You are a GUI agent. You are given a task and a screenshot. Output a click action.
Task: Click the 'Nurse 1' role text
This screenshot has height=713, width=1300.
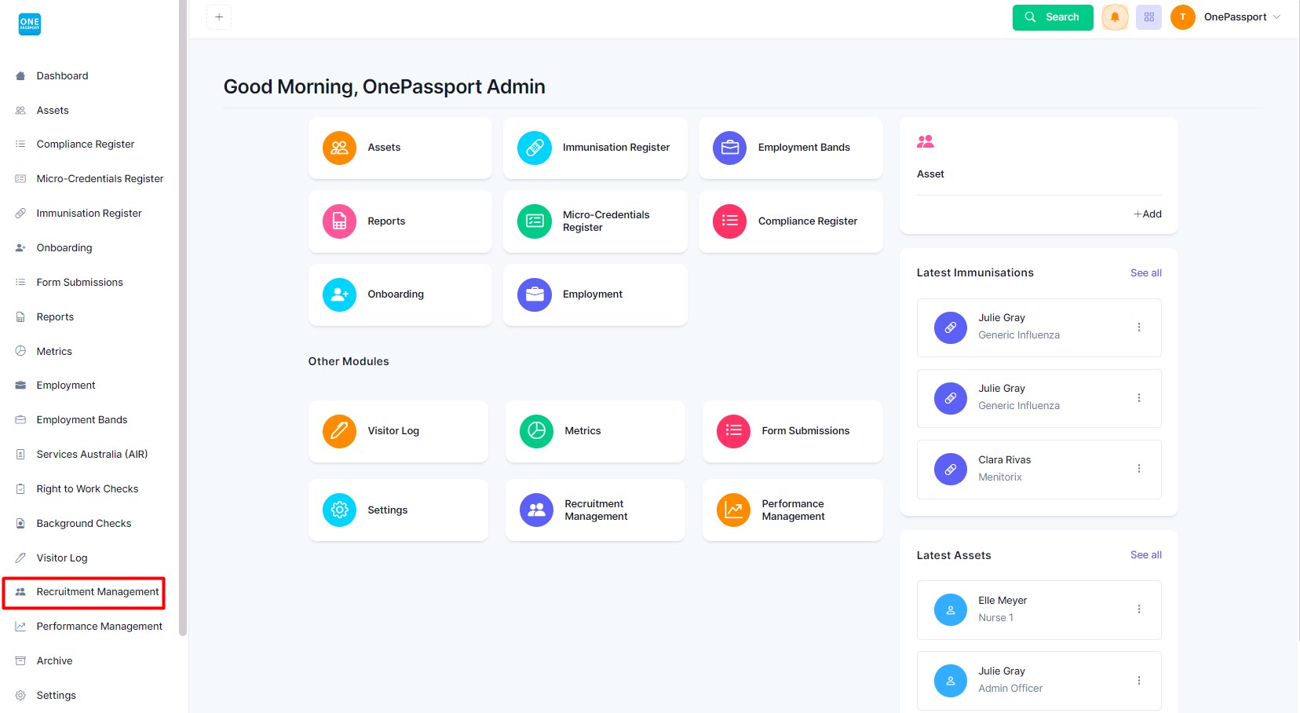pyautogui.click(x=995, y=618)
